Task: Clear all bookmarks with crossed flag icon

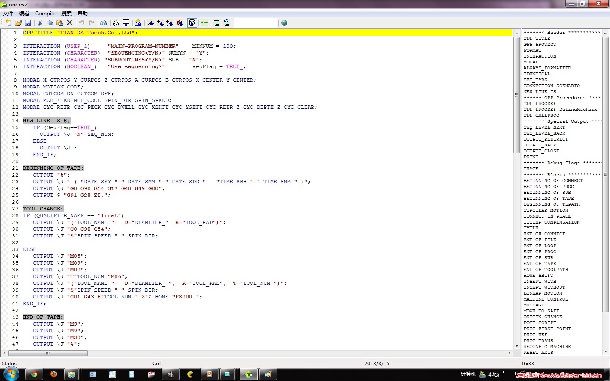Action: click(180, 23)
